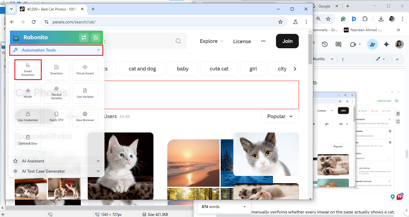Click the Robonito swap arrows icon
This screenshot has height=217, width=409.
click(84, 37)
